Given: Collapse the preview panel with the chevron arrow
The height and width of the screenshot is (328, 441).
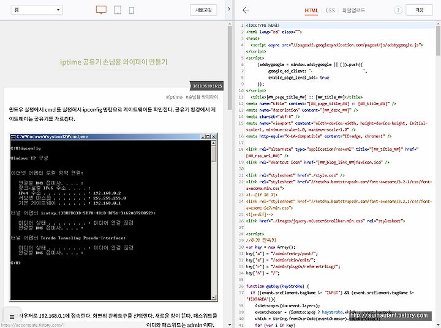Looking at the screenshot, I should click(229, 9).
